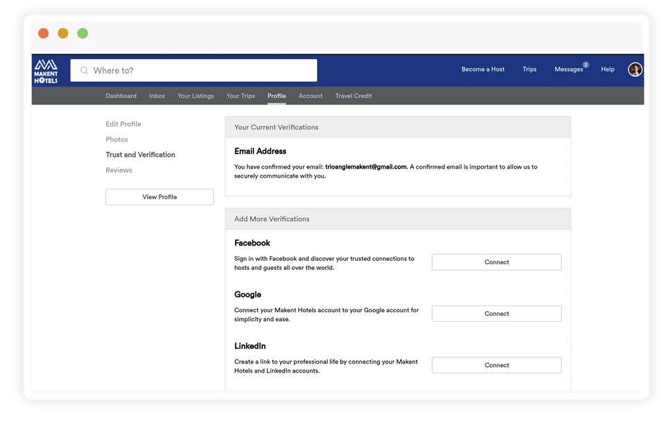This screenshot has width=666, height=433.
Task: Open the user avatar menu
Action: (635, 69)
